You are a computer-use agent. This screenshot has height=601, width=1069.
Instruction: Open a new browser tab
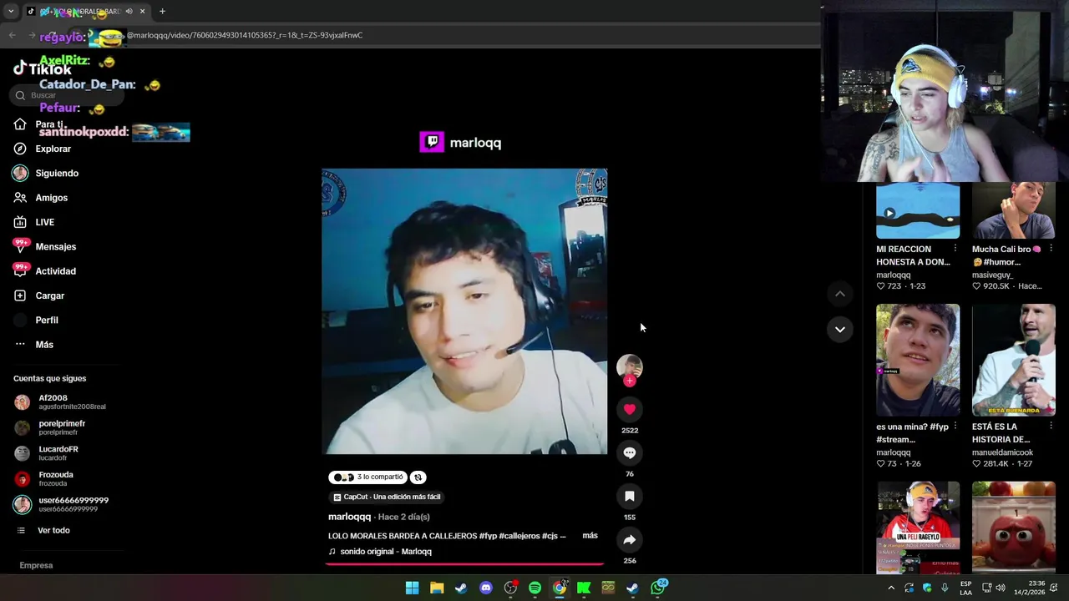click(162, 12)
